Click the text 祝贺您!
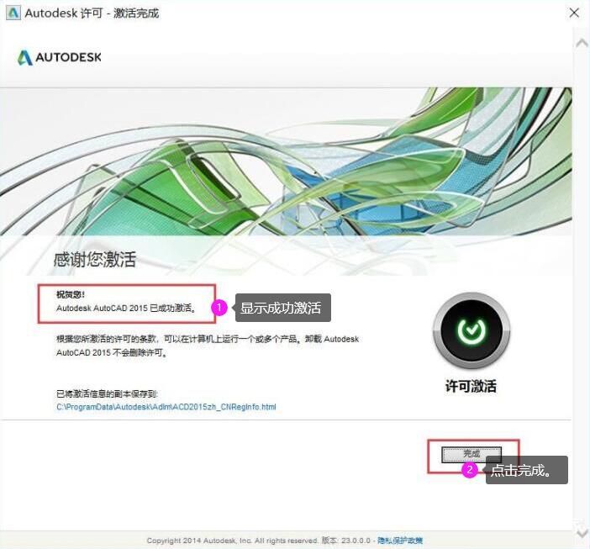This screenshot has height=549, width=590. coord(71,294)
